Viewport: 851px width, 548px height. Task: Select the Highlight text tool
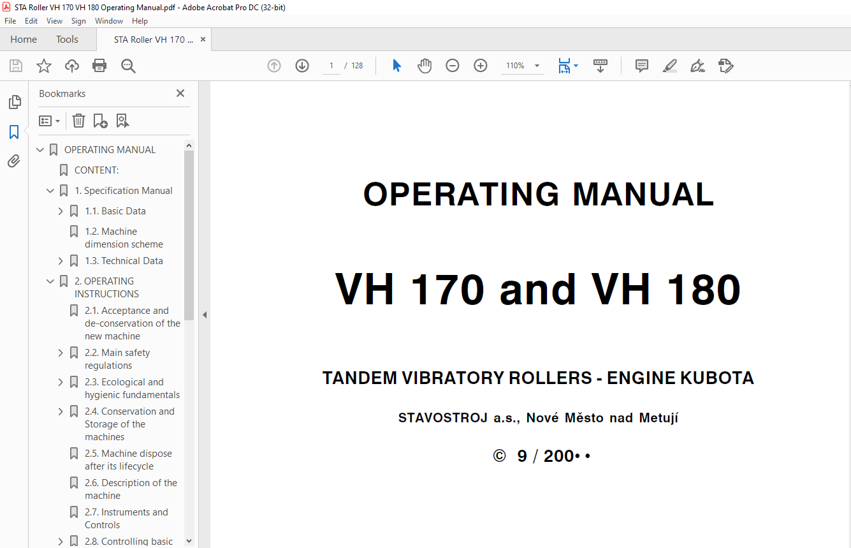(x=670, y=66)
